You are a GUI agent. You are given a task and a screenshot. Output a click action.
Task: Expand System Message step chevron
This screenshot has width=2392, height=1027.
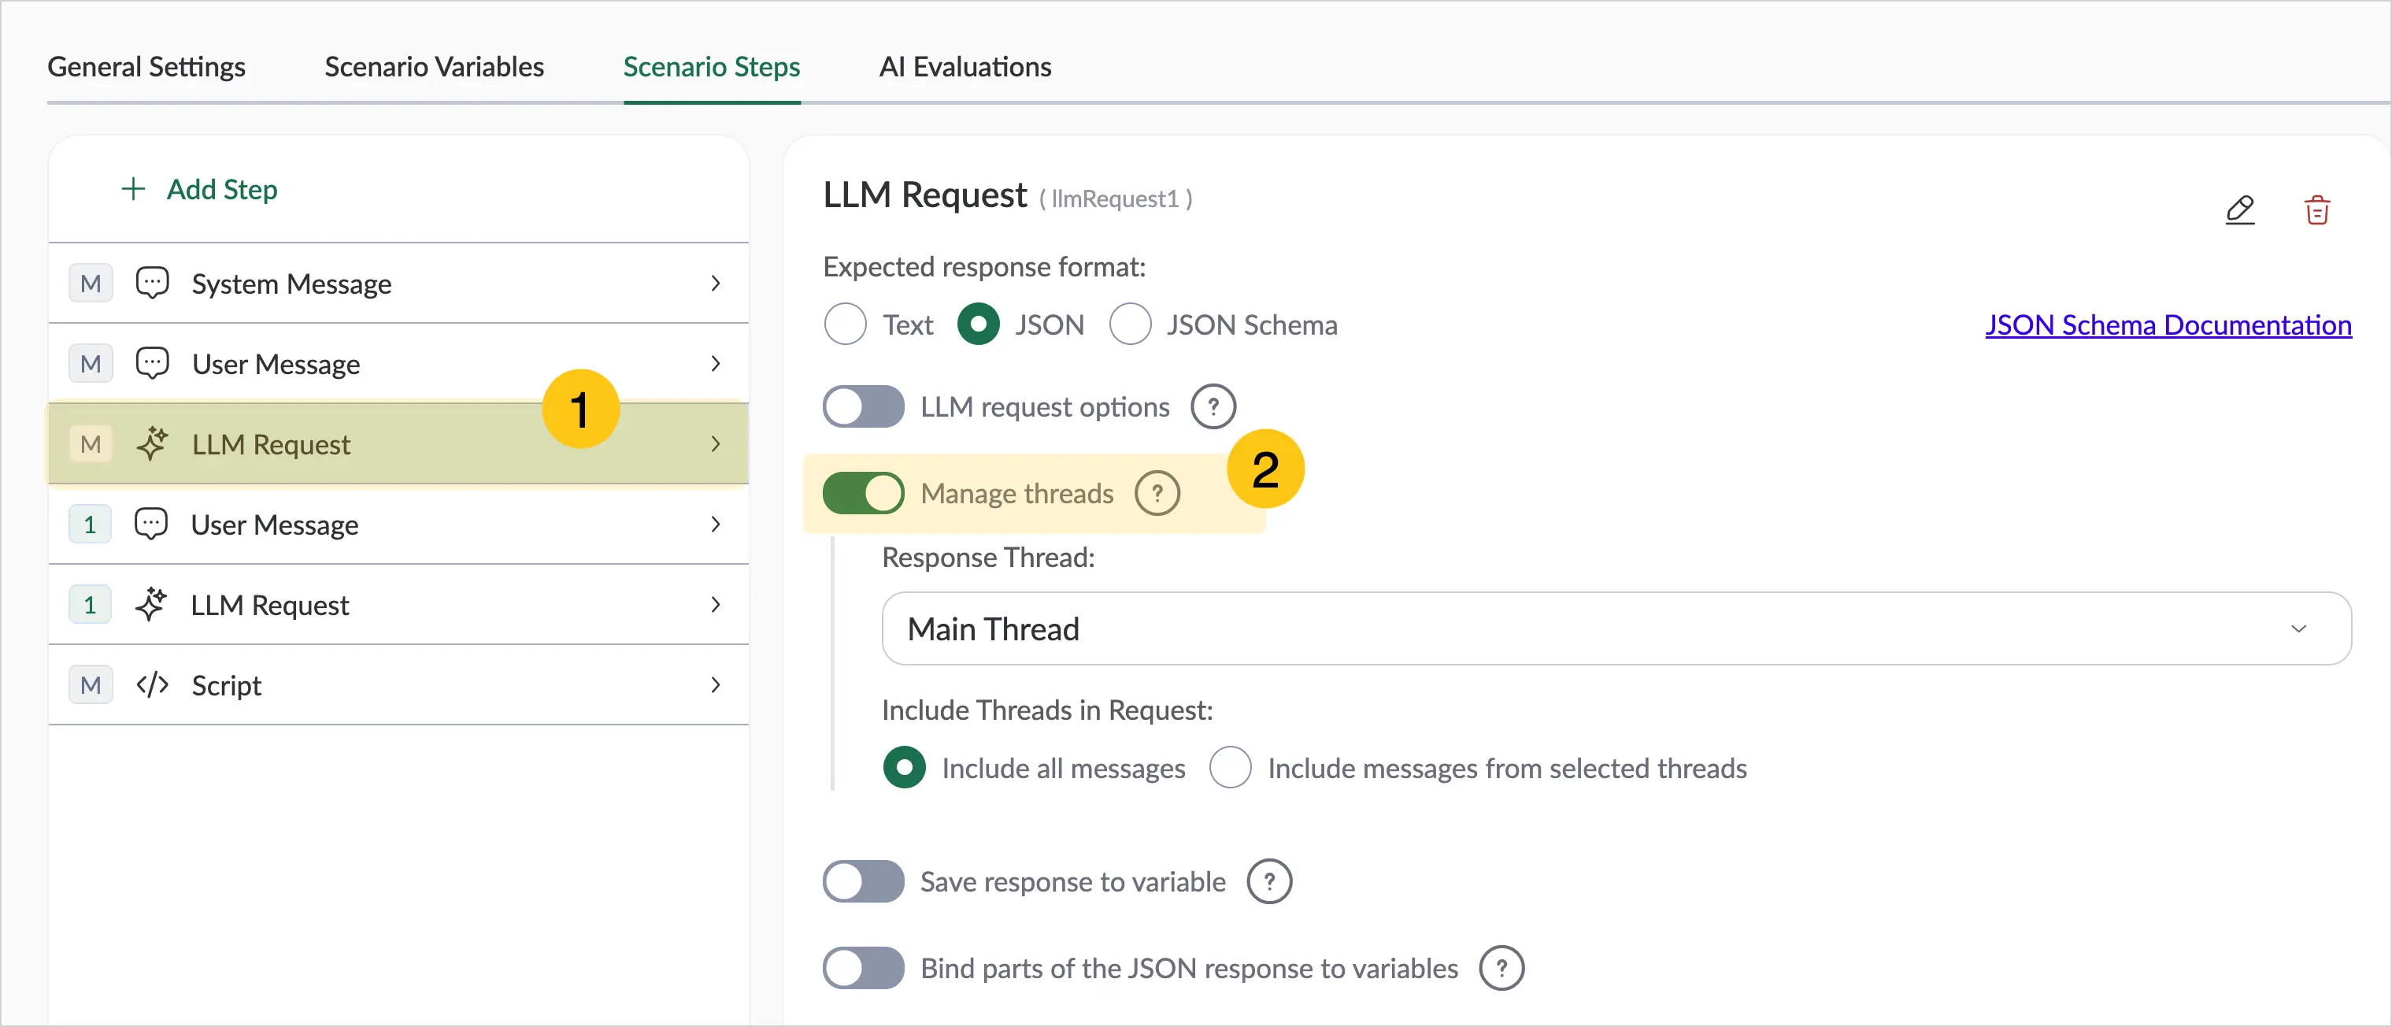pyautogui.click(x=715, y=284)
